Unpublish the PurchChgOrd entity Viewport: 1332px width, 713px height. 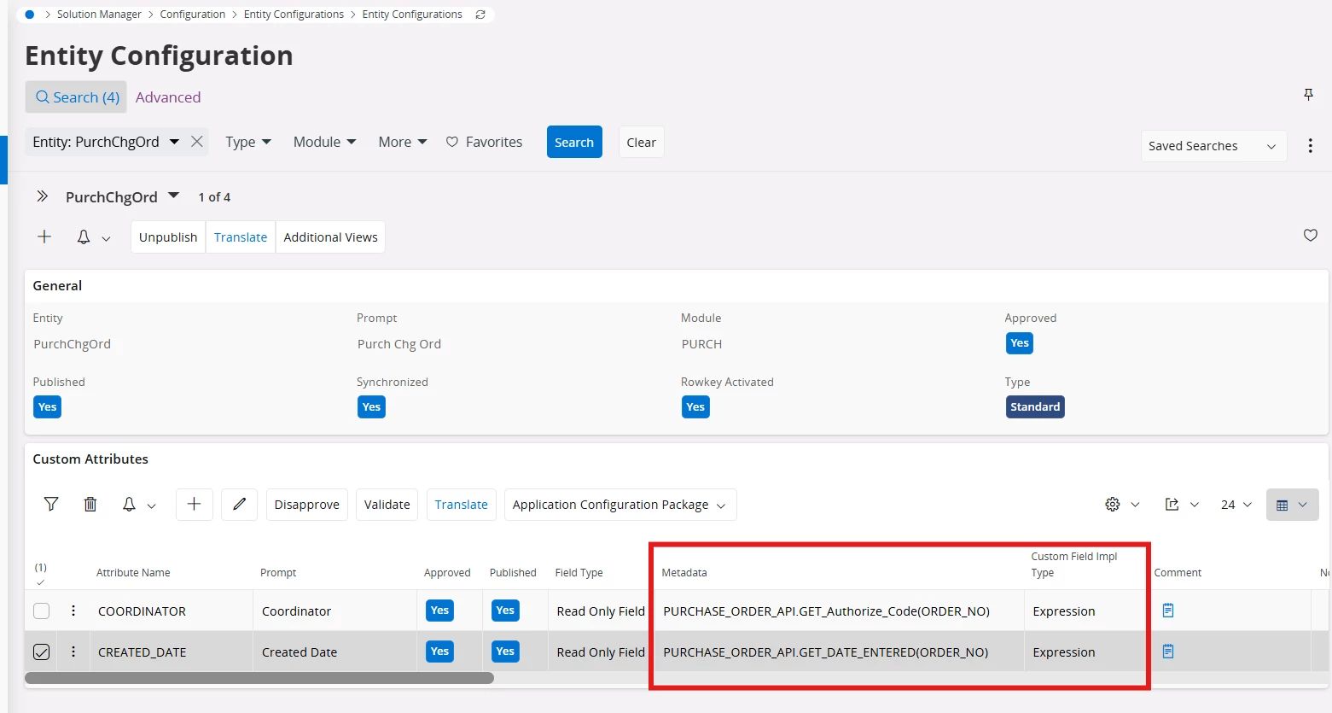[168, 237]
